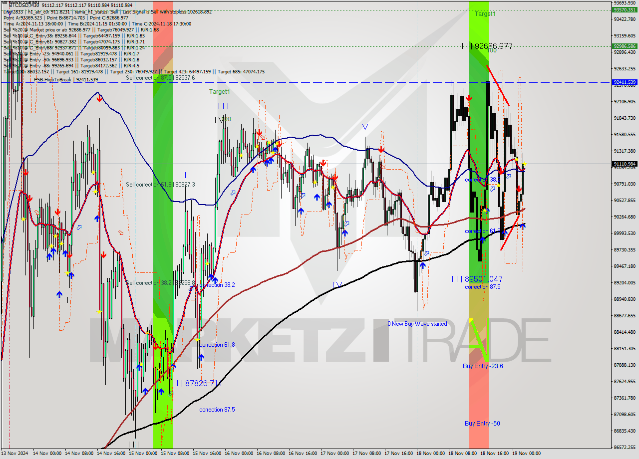Click the '19 Nov 00:00' time axis label

[527, 454]
